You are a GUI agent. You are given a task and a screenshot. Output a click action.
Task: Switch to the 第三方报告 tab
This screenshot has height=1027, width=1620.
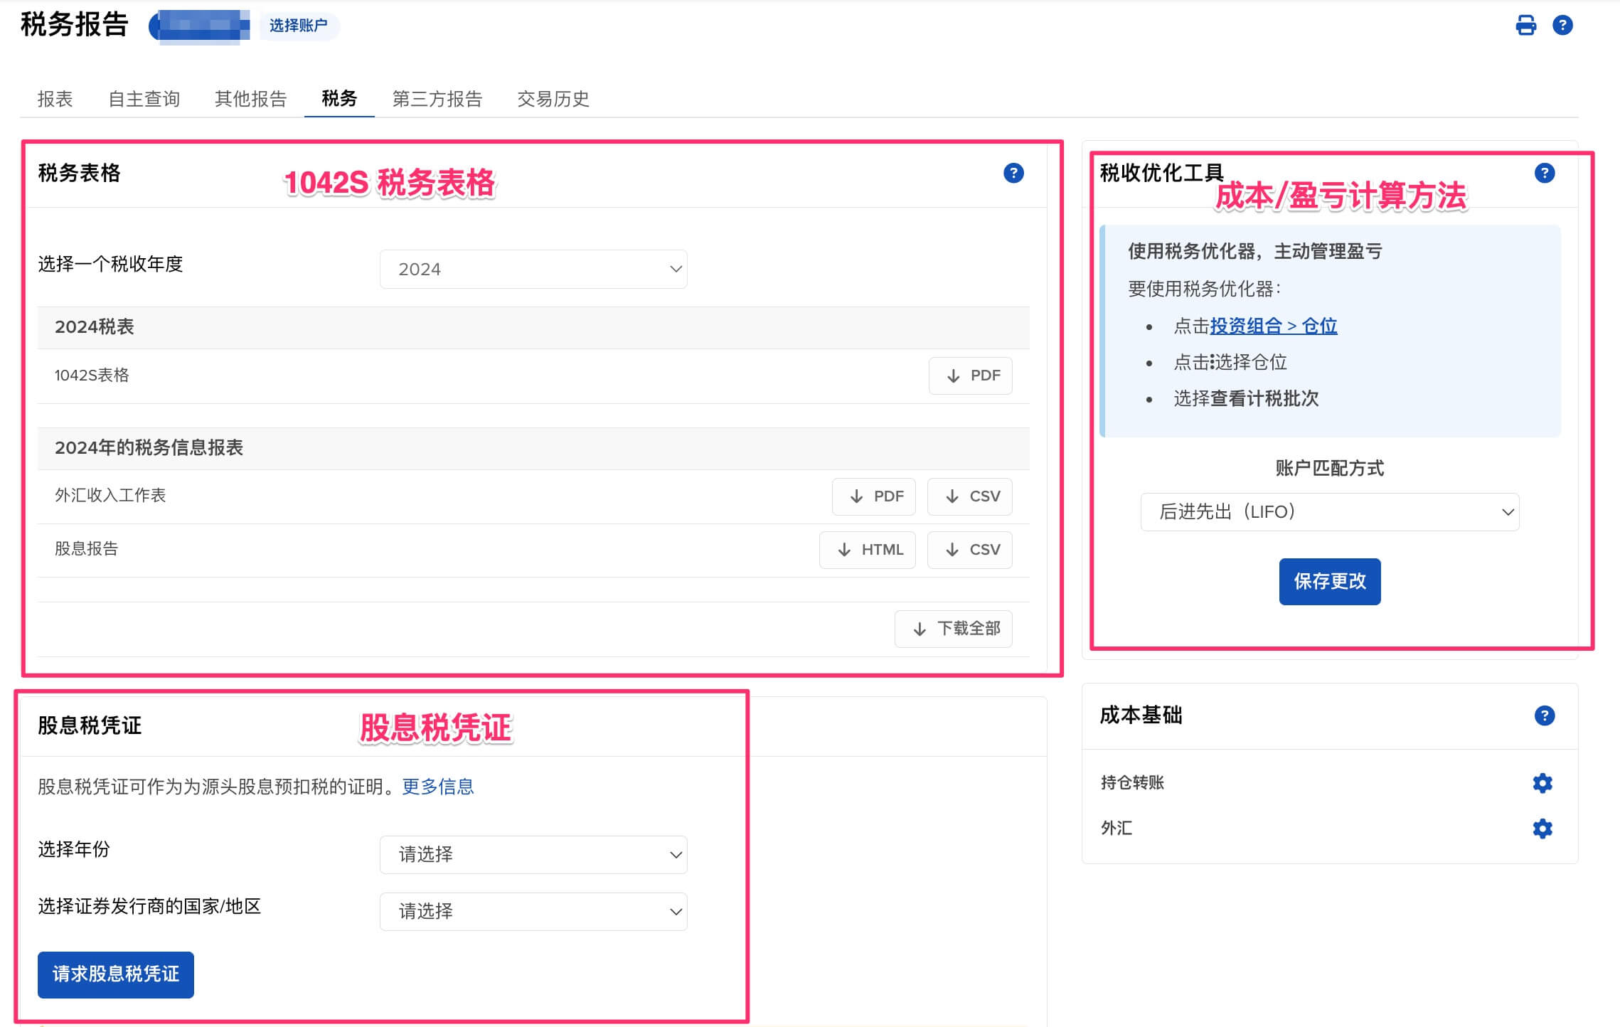(x=437, y=99)
